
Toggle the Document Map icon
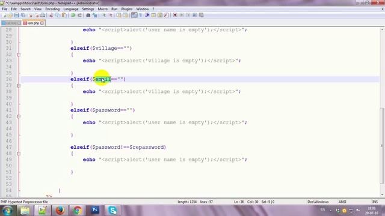click(x=160, y=15)
